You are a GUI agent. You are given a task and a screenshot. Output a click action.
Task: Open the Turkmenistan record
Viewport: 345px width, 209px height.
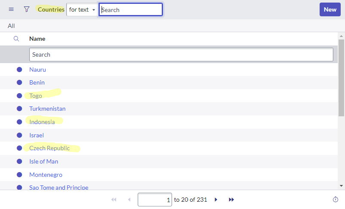(x=47, y=109)
